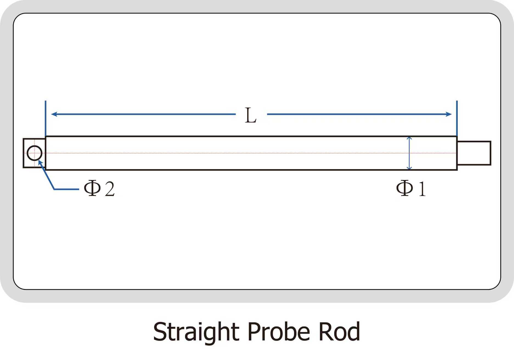Click the L dimension line left of the letter L
This screenshot has height=351, width=514.
tap(143, 114)
